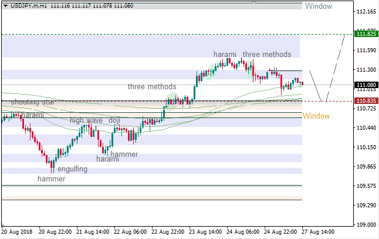Open the chart menu arrow beside USDJPY.m,H1
The height and width of the screenshot is (239, 379).
click(x=5, y=5)
